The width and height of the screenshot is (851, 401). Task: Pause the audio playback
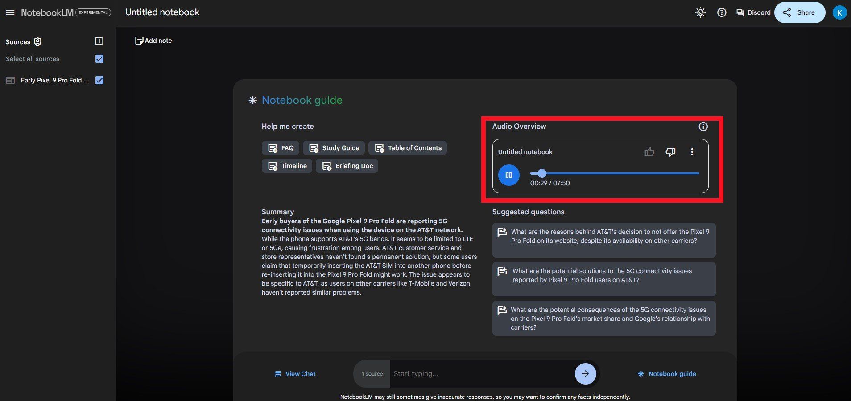tap(508, 175)
